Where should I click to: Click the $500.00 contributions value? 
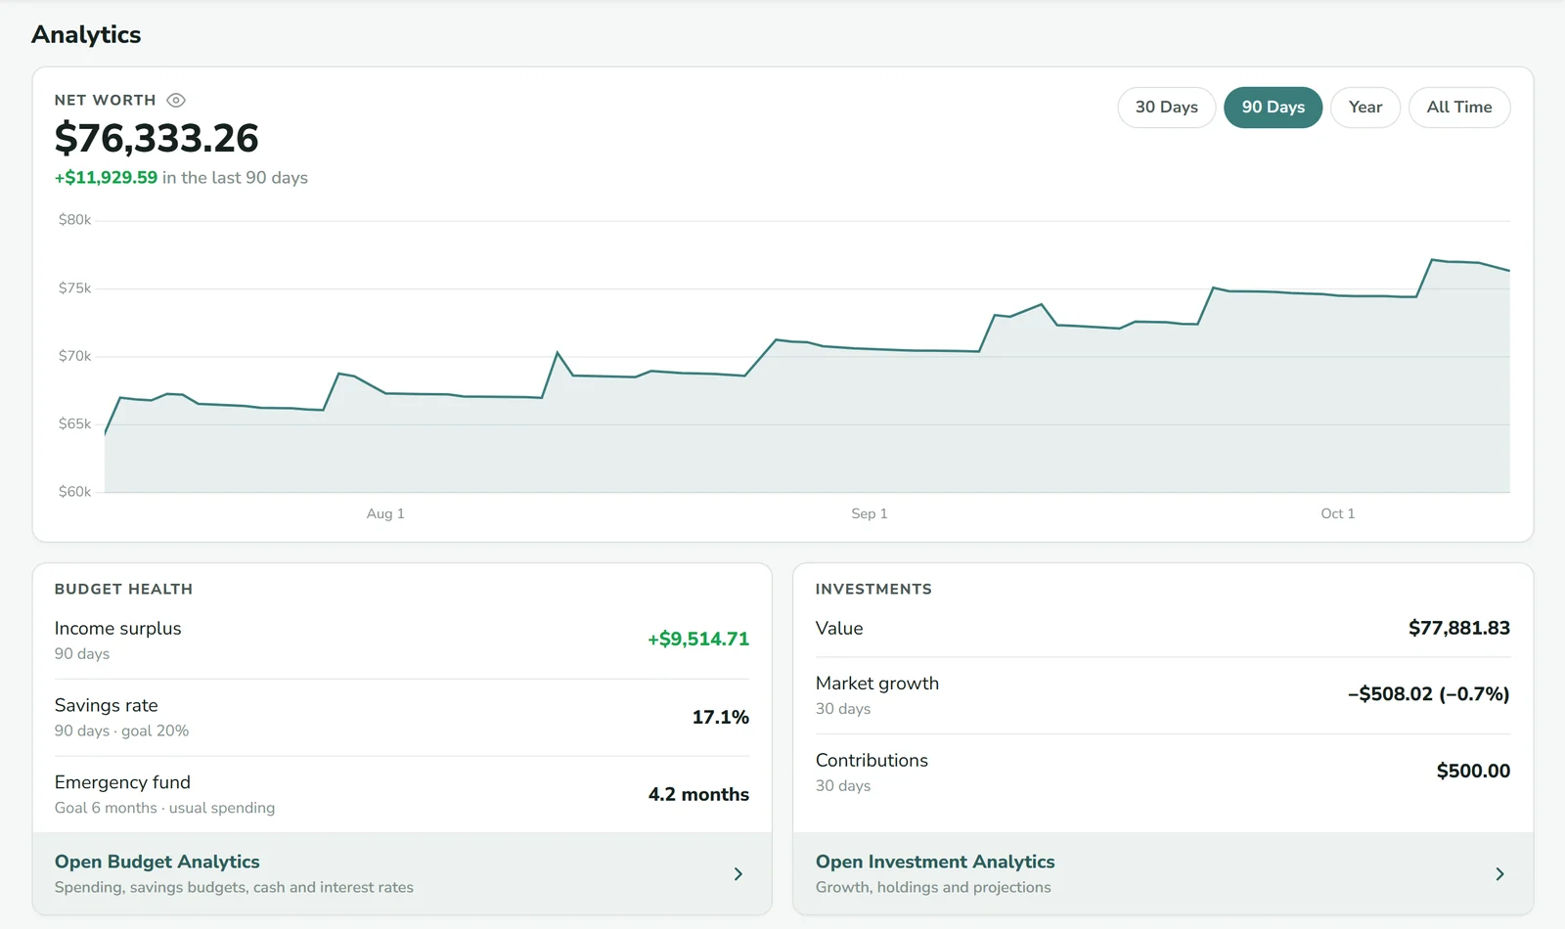(x=1473, y=772)
